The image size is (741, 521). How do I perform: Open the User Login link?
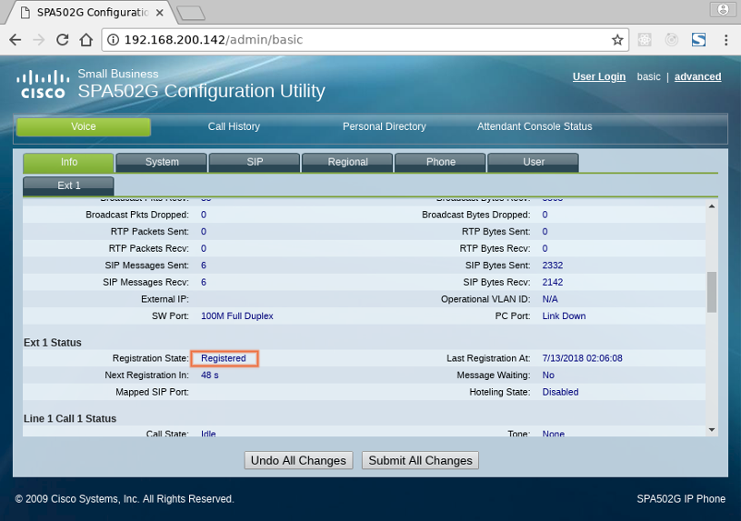(599, 76)
